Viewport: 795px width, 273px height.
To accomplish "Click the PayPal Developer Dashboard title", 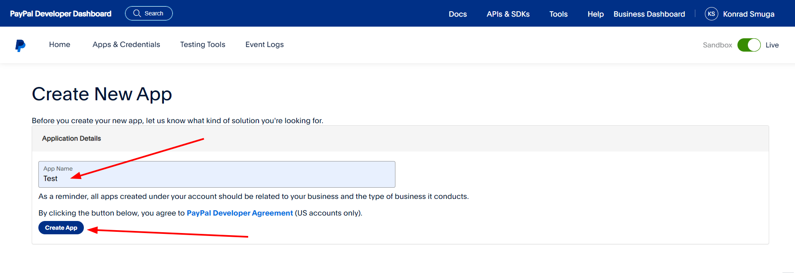I will (60, 14).
